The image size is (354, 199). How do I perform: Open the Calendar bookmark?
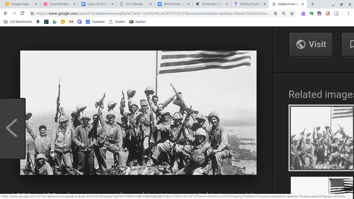(x=95, y=22)
